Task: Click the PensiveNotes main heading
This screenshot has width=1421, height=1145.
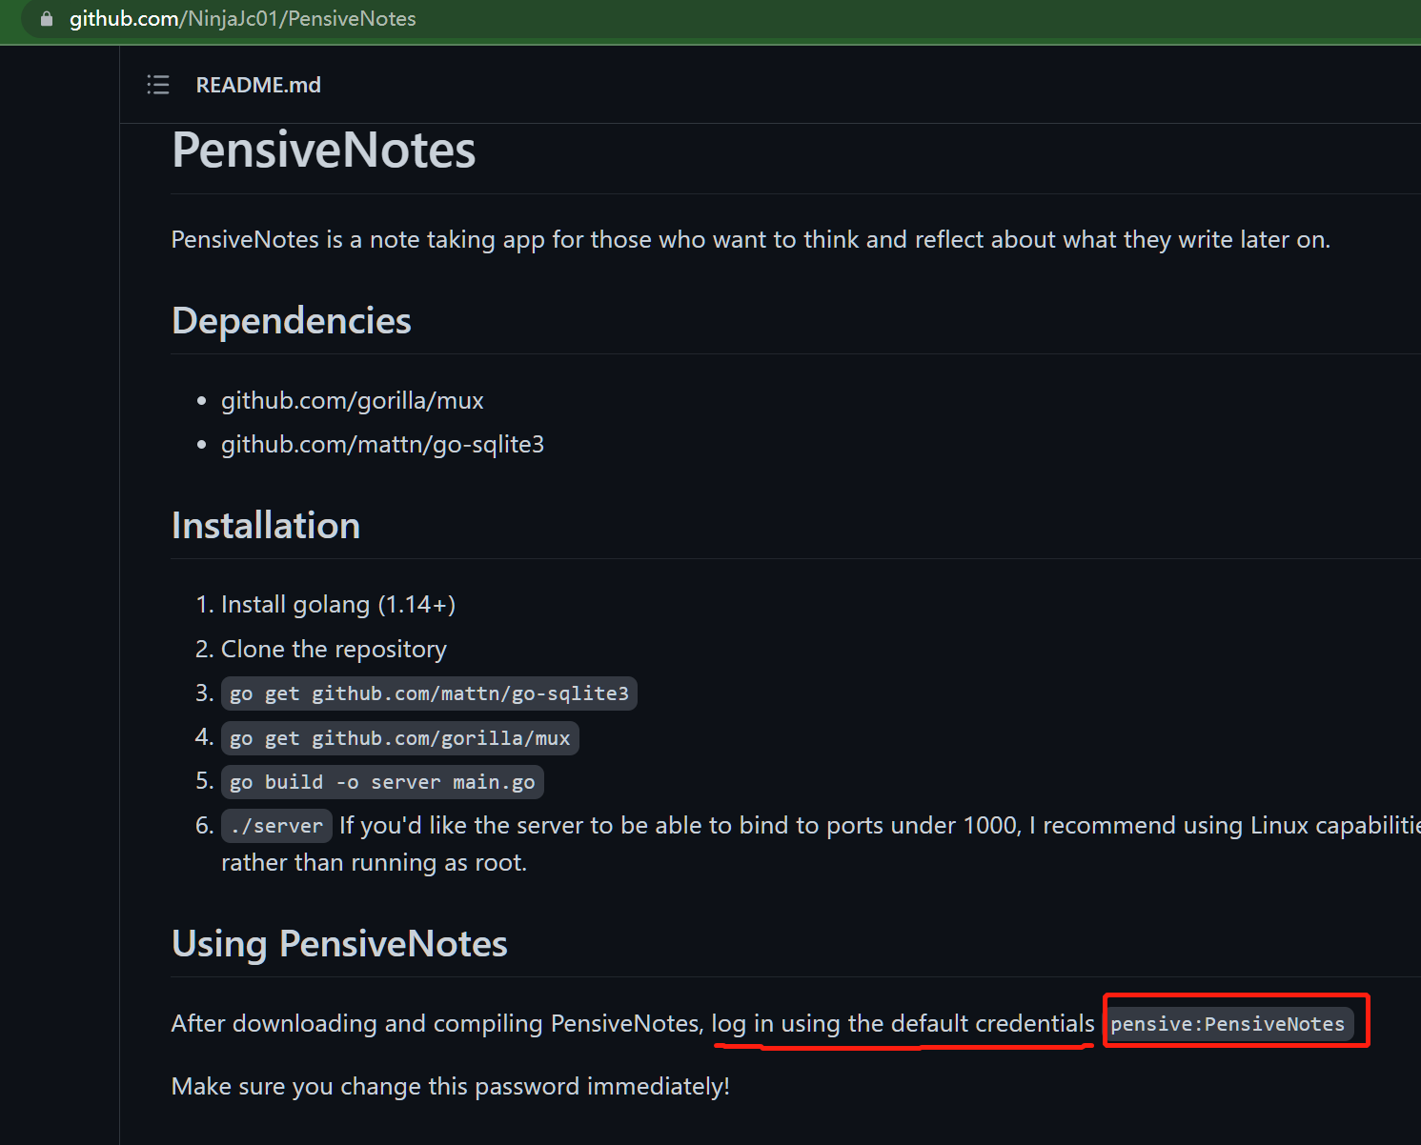Action: (323, 151)
